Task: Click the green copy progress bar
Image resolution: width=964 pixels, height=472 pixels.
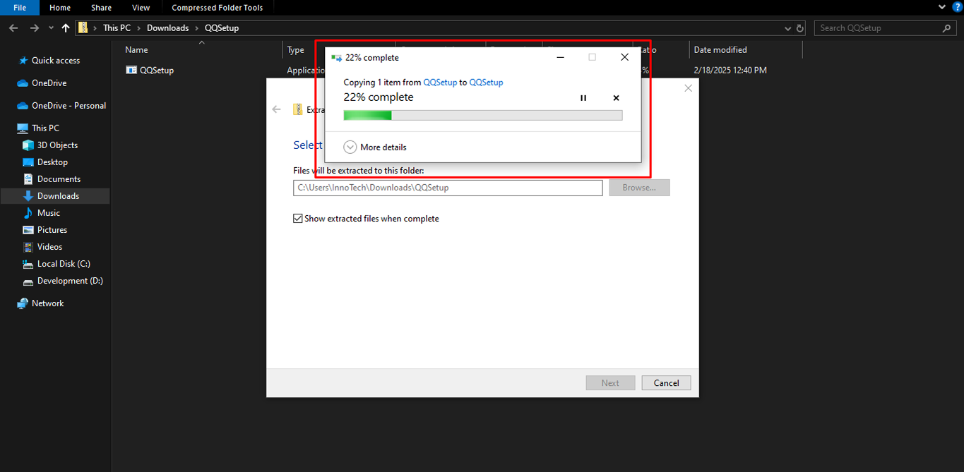Action: [483, 115]
